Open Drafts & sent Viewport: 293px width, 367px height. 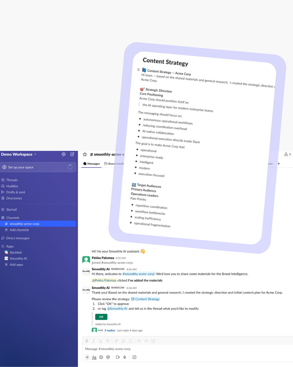click(15, 192)
